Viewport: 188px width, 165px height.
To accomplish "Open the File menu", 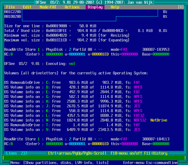I will 10,7.
